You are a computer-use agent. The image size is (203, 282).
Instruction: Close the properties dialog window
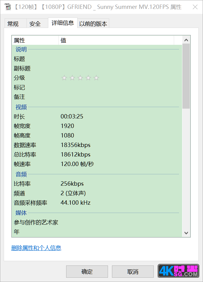(195, 7)
